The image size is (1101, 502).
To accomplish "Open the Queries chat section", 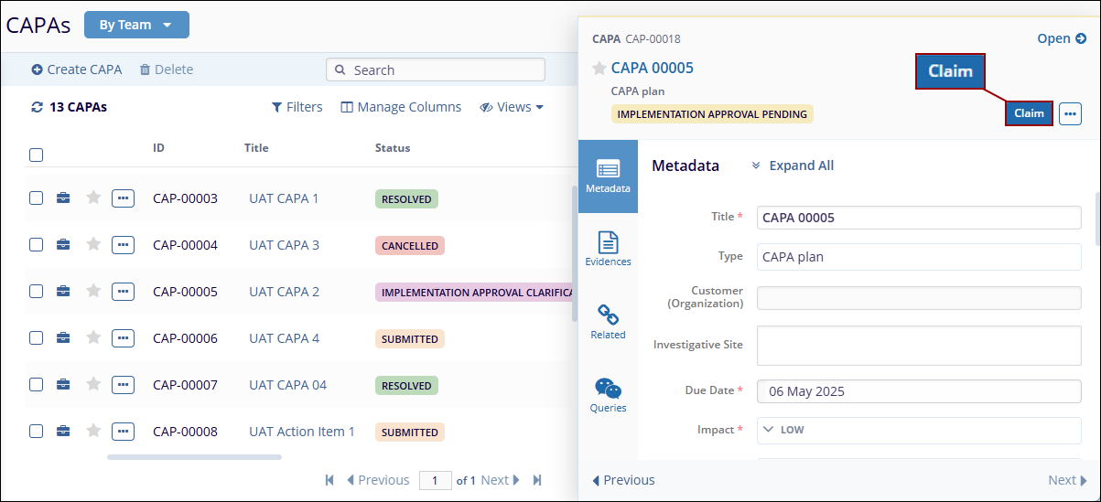I will point(608,394).
